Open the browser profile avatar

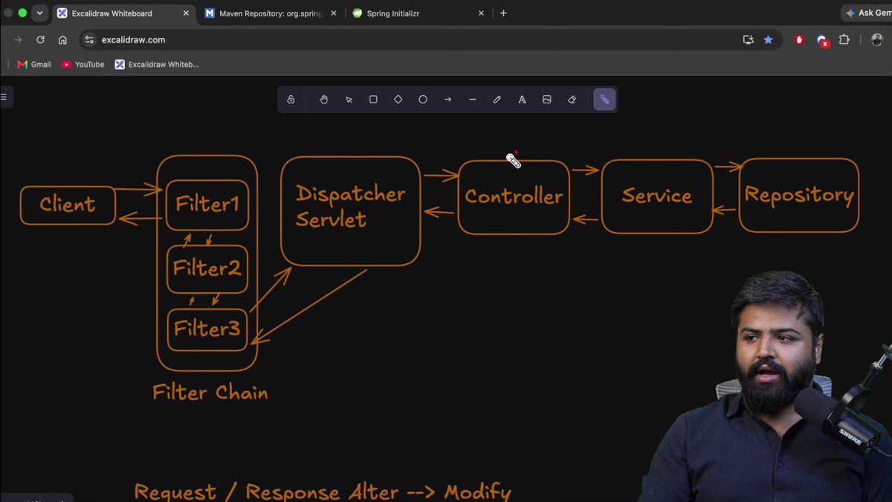(876, 40)
